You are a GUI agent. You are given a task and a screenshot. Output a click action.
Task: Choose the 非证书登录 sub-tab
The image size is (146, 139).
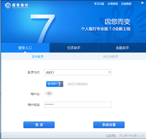(x=110, y=56)
